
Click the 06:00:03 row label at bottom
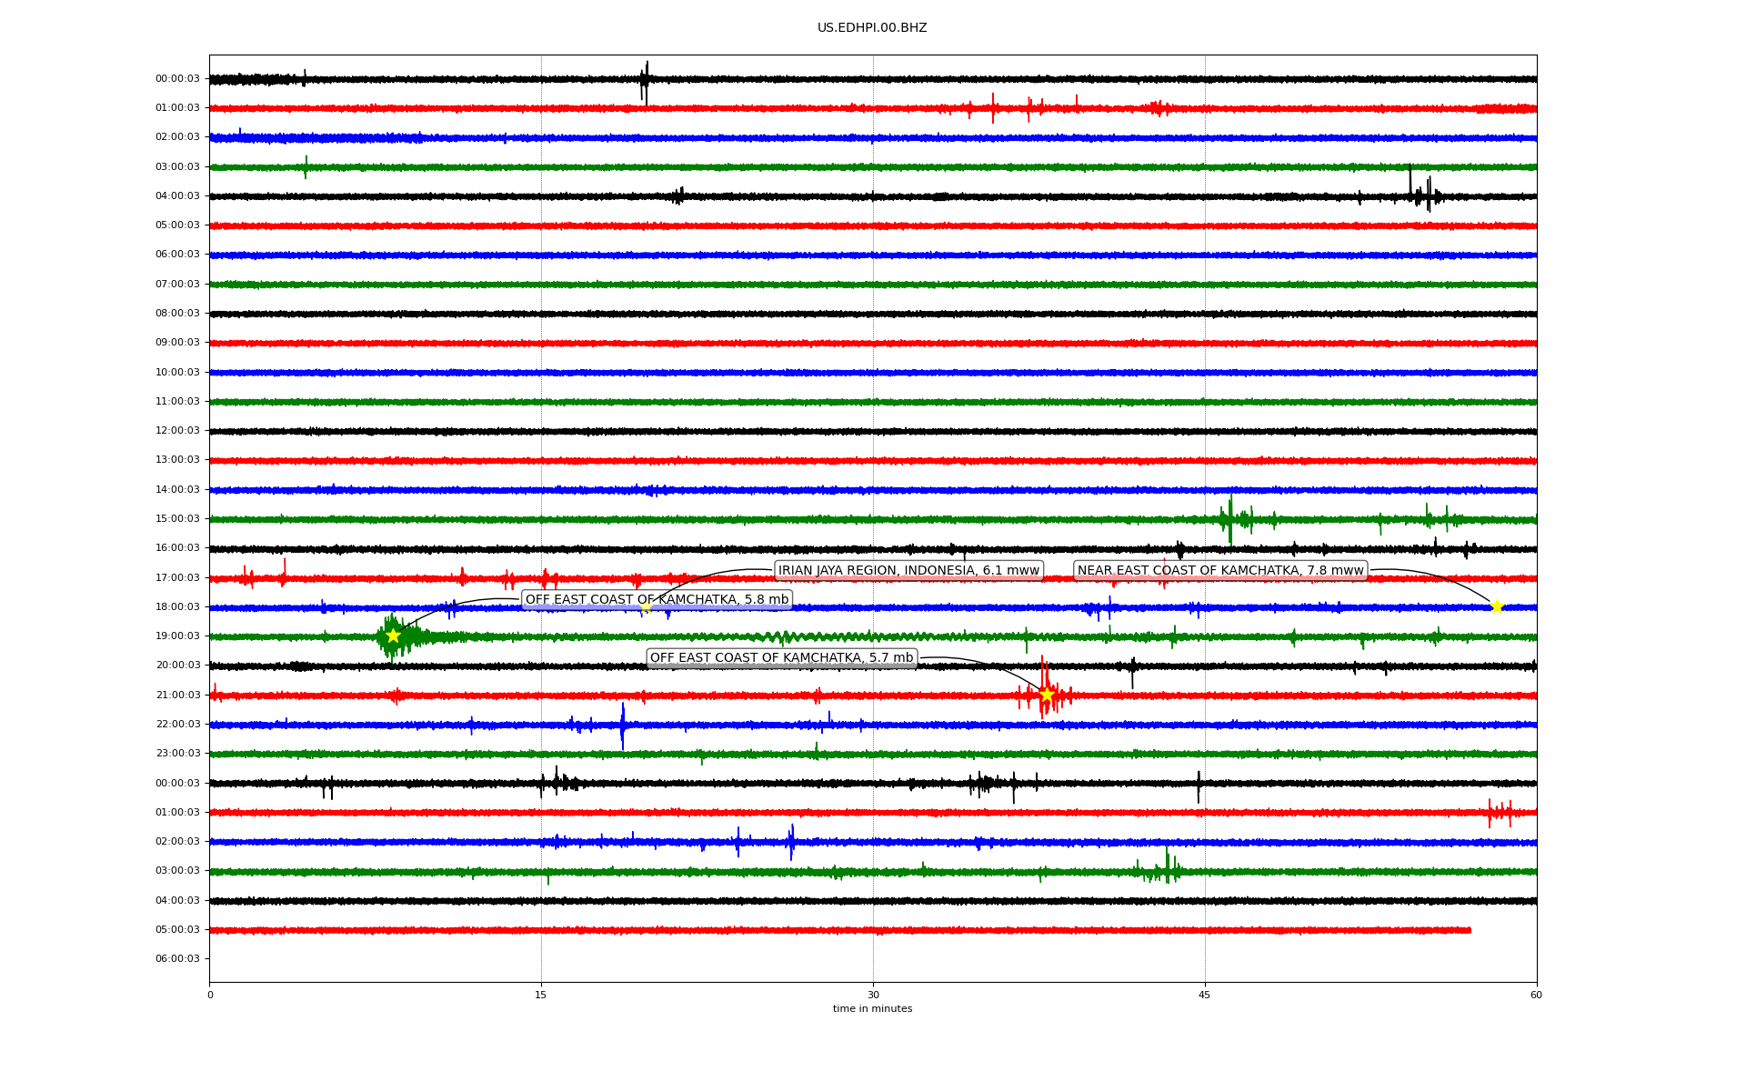(x=177, y=958)
